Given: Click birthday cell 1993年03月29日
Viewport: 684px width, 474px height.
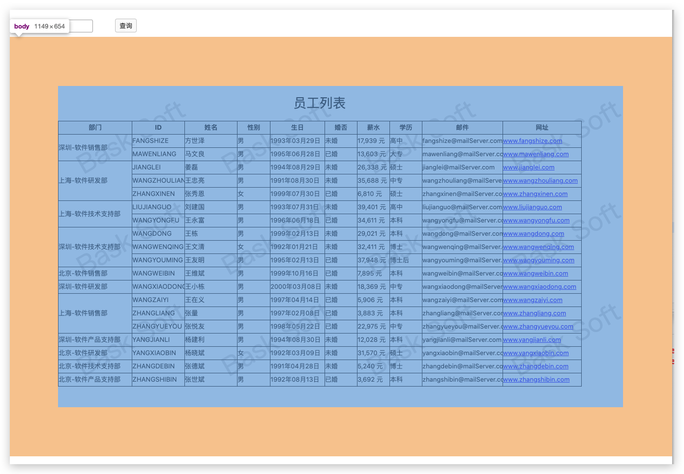Looking at the screenshot, I should (297, 141).
